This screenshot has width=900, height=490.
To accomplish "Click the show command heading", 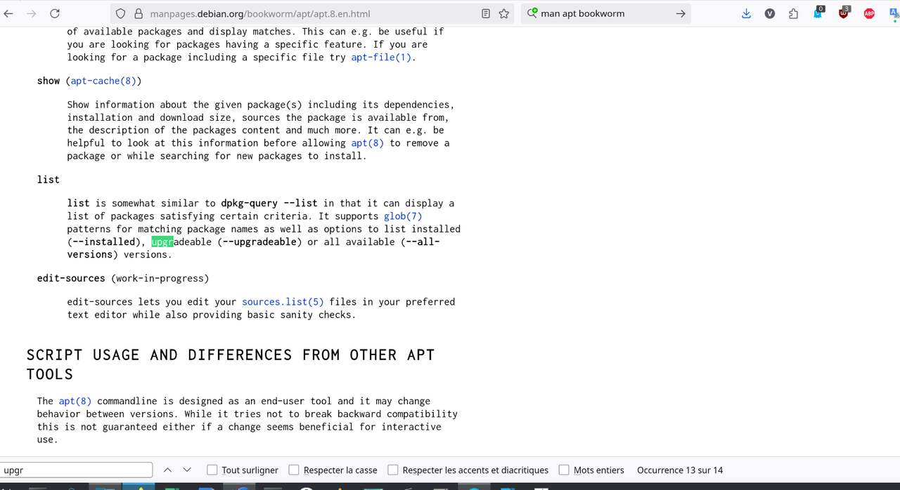I will coord(49,81).
